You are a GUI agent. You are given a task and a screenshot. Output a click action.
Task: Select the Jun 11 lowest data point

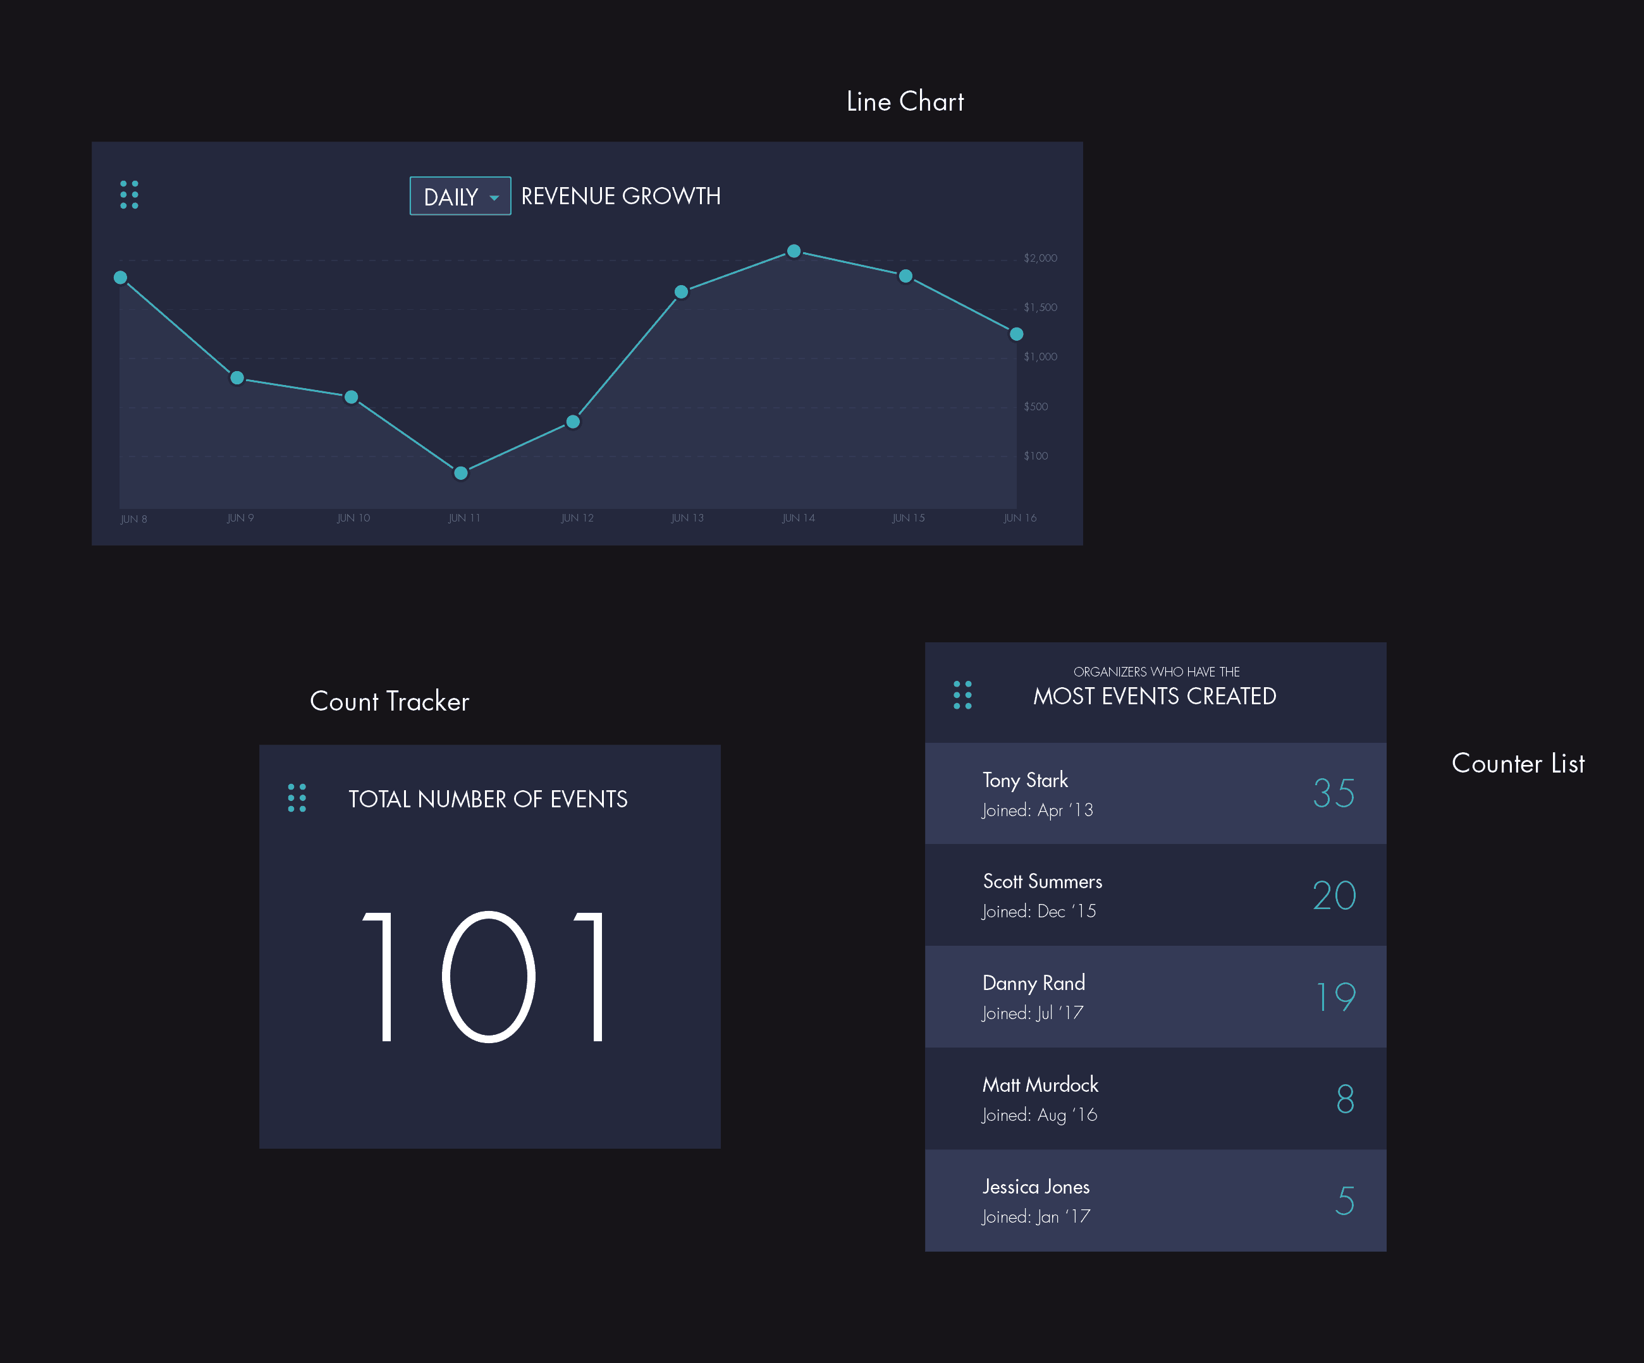click(x=460, y=472)
